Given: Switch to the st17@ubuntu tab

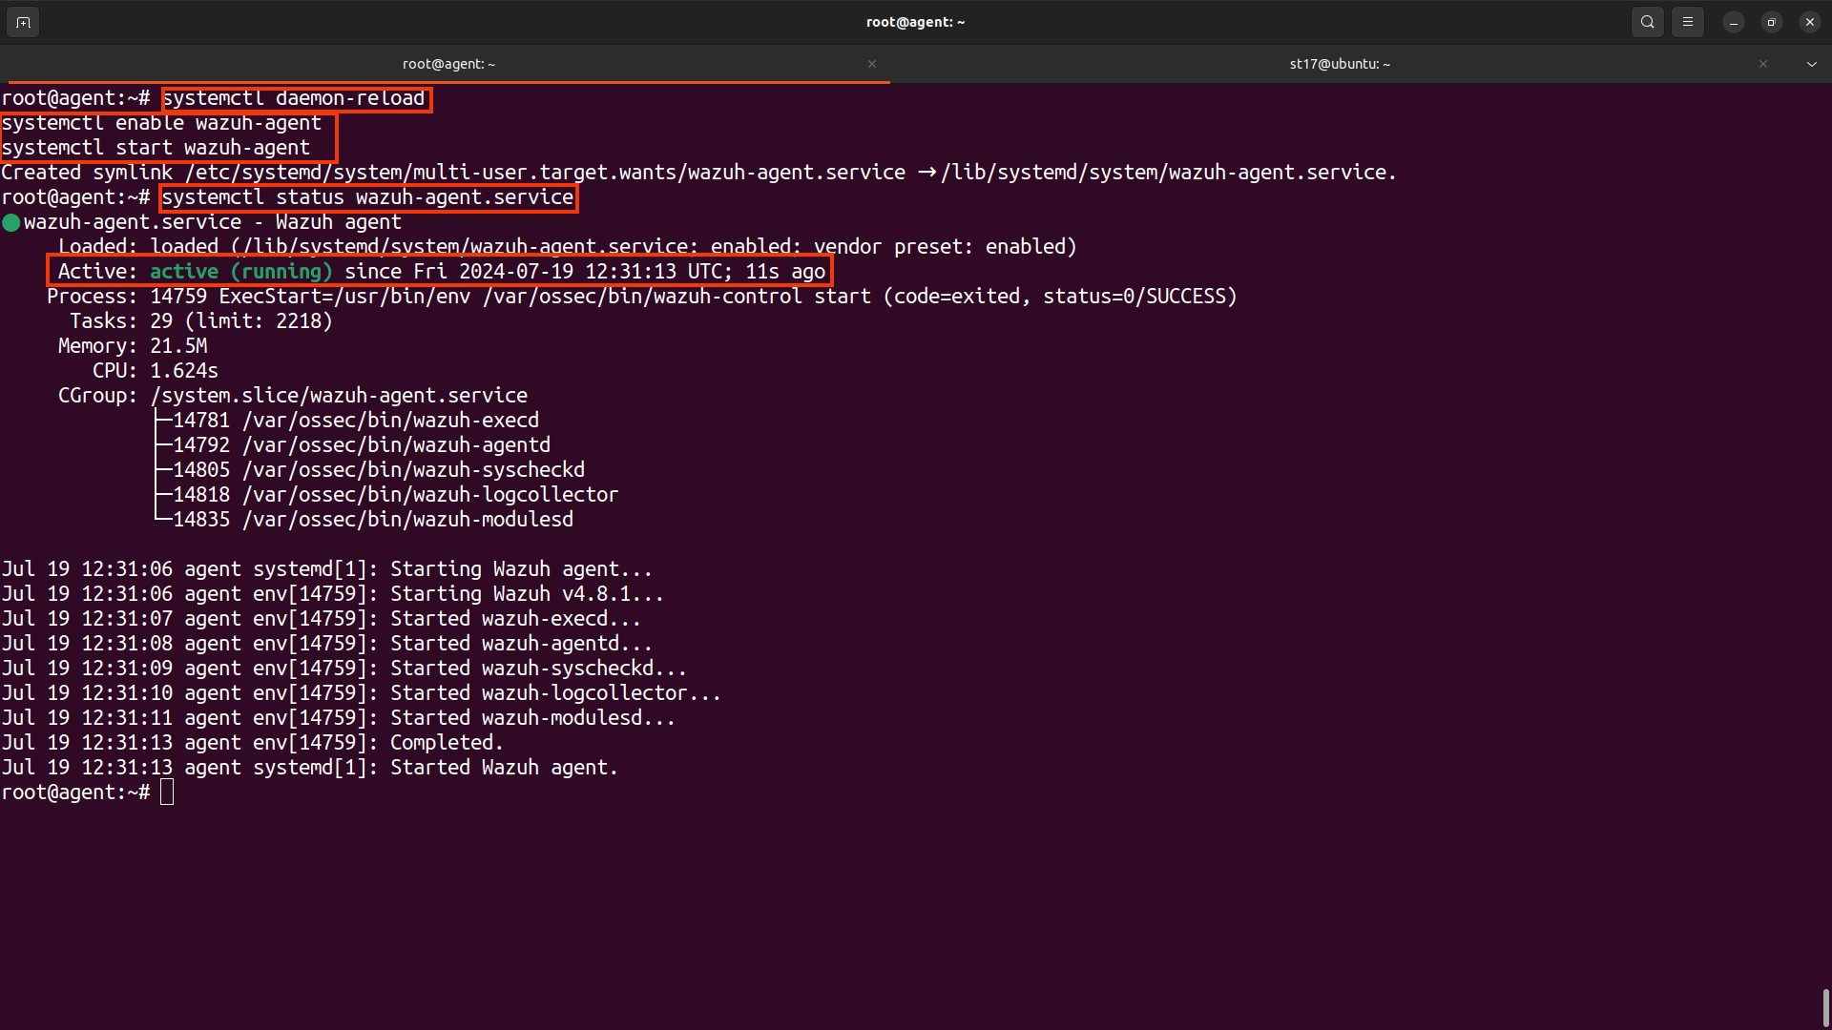Looking at the screenshot, I should click(x=1340, y=64).
